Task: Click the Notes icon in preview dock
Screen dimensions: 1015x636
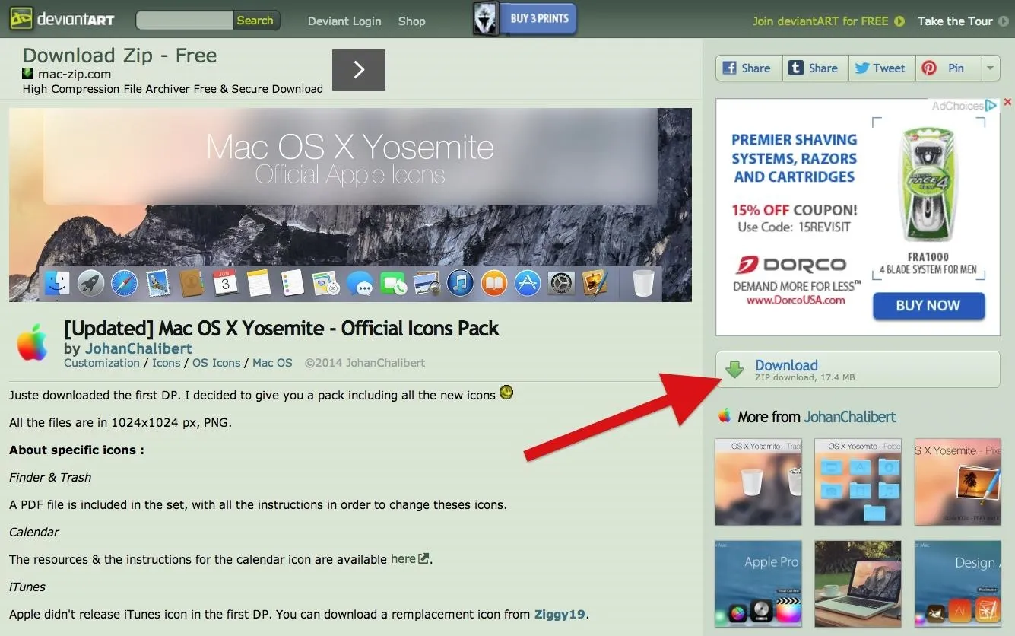Action: (259, 284)
